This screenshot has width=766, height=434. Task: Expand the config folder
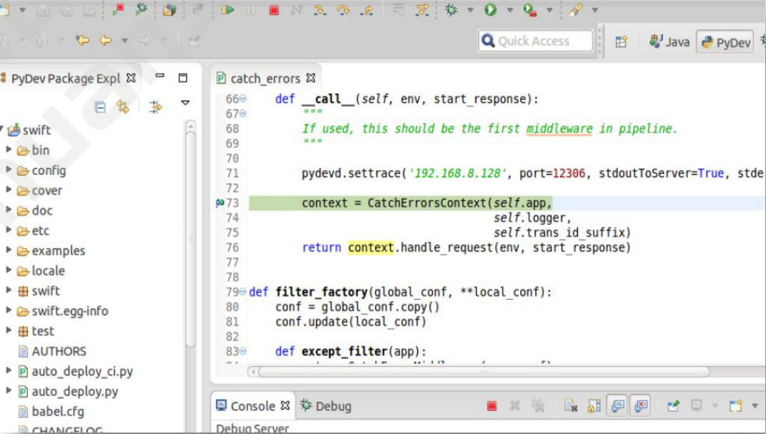(9, 169)
